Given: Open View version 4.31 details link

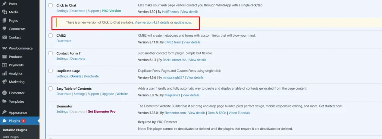Looking at the screenshot, I should click(x=152, y=22).
